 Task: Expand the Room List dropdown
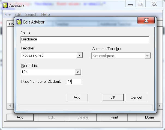point(78,72)
